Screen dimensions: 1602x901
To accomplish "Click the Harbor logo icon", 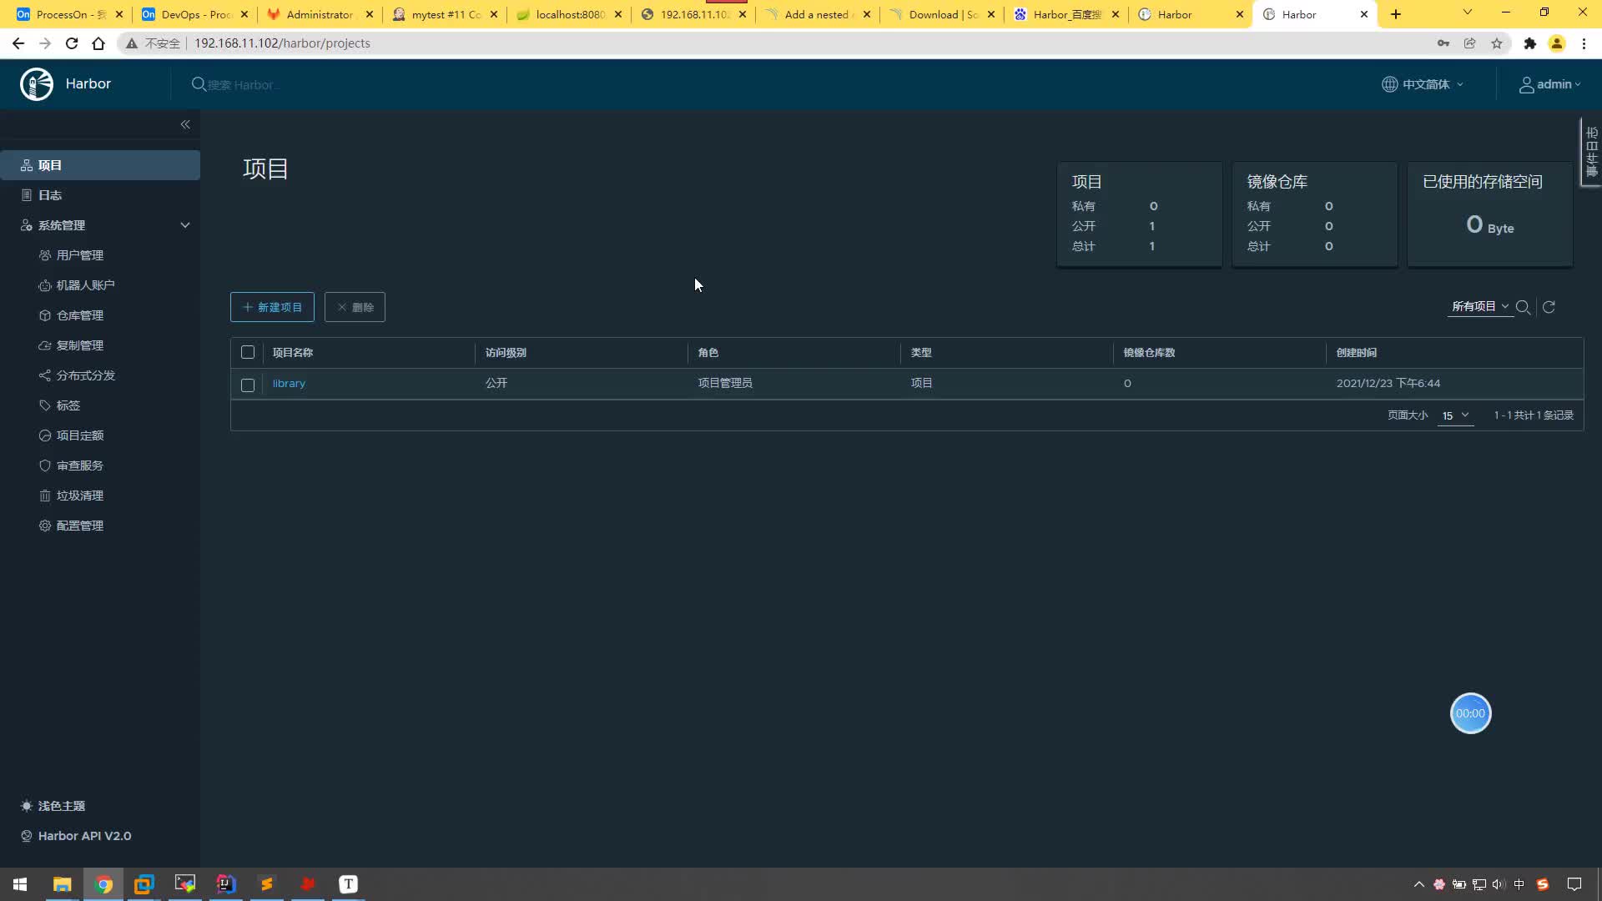I will (37, 84).
